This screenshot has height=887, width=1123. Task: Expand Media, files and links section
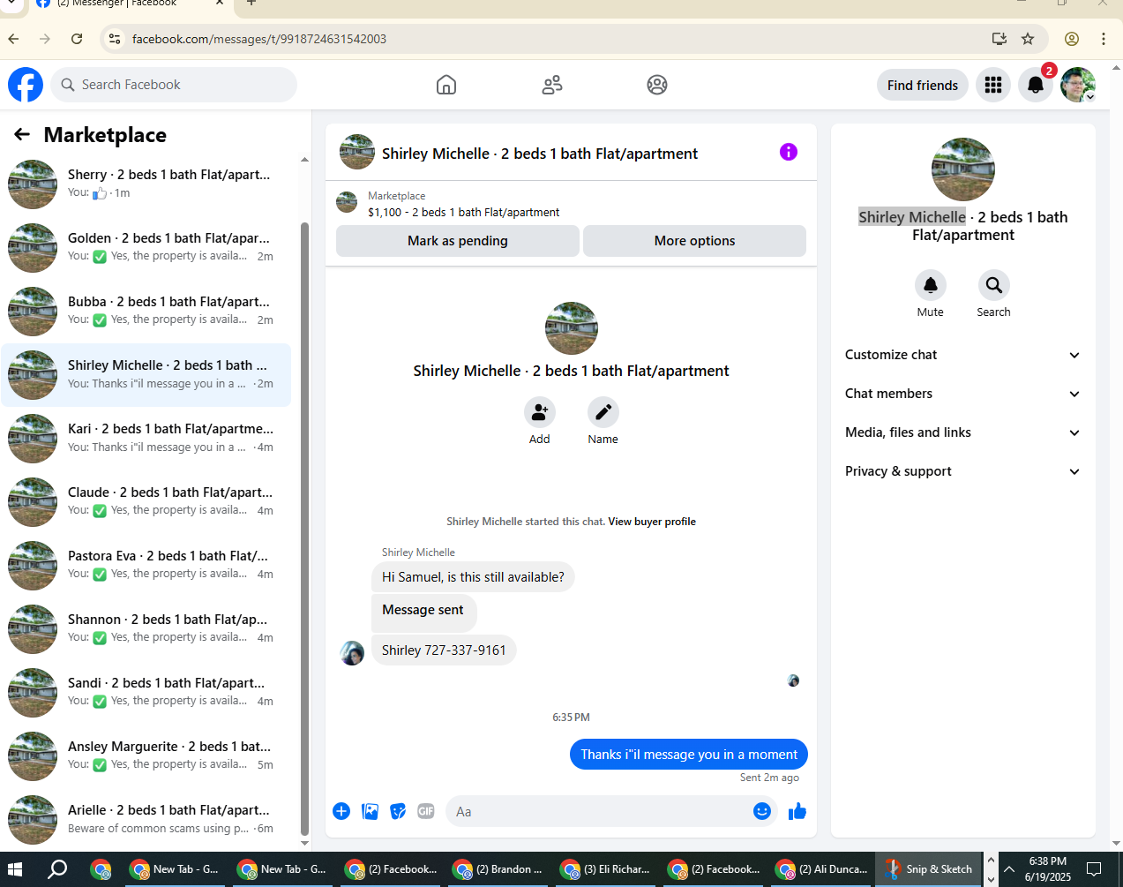pos(962,432)
